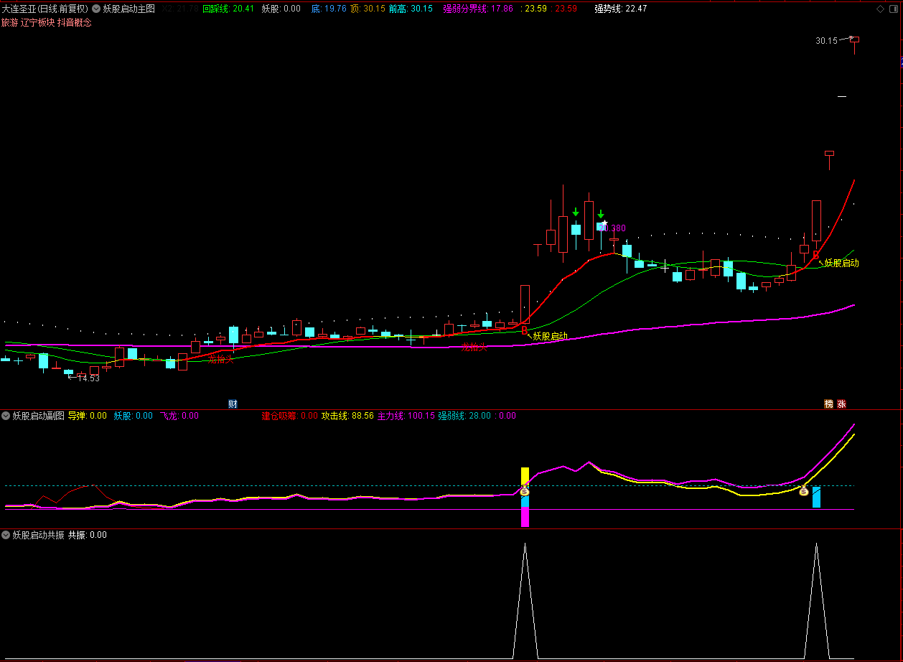Click the diamond icon at top right
Viewport: 903px width, 662px height.
point(880,9)
